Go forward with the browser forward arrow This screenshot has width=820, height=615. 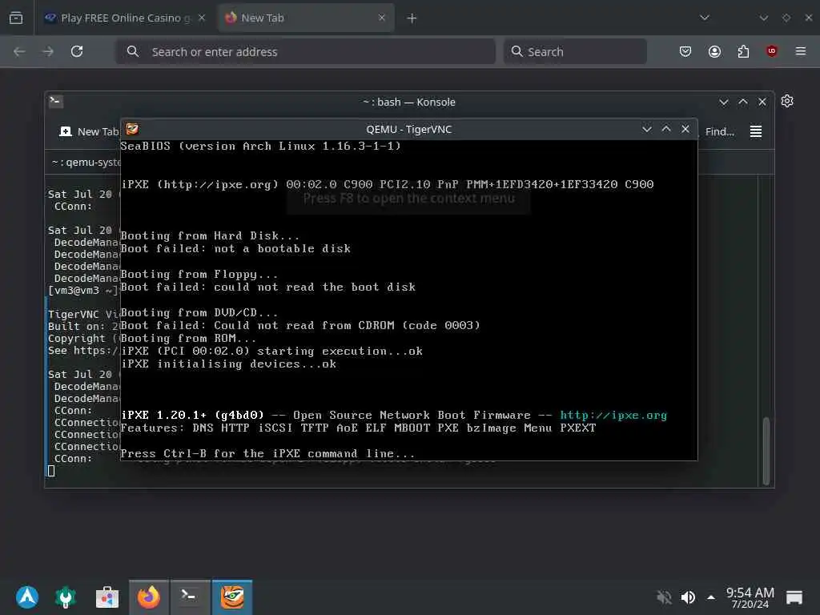48,51
